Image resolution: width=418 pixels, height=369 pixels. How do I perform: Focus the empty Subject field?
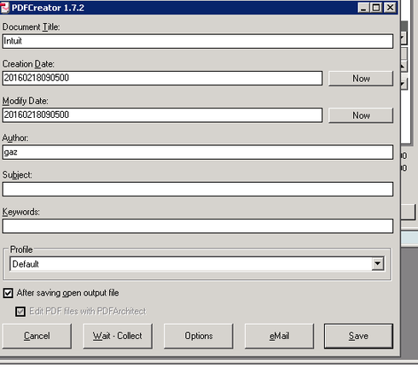[198, 190]
